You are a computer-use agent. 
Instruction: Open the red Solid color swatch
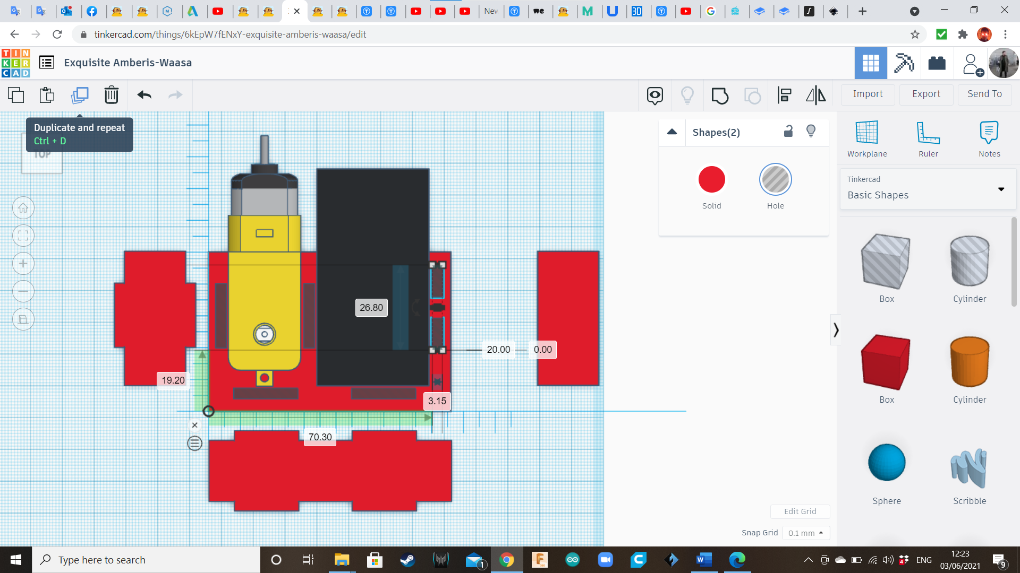tap(711, 180)
